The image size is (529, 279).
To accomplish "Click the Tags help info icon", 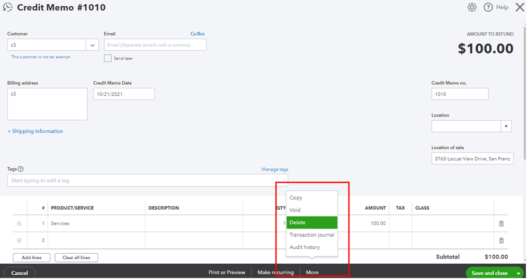I will point(21,169).
